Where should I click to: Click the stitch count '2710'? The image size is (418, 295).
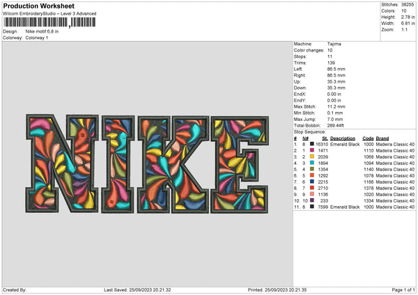coord(323,188)
